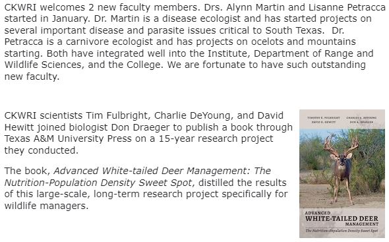Click the book title 'White-Tailed Deer' on cover
The height and width of the screenshot is (242, 389).
(x=342, y=219)
